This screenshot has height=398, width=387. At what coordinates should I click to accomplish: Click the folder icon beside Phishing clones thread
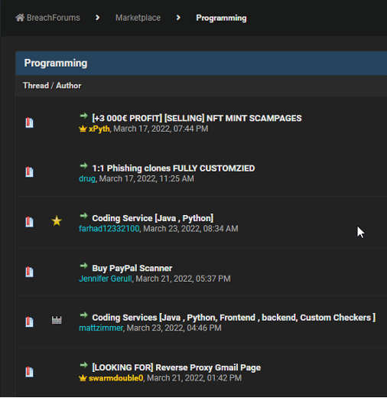(x=29, y=172)
